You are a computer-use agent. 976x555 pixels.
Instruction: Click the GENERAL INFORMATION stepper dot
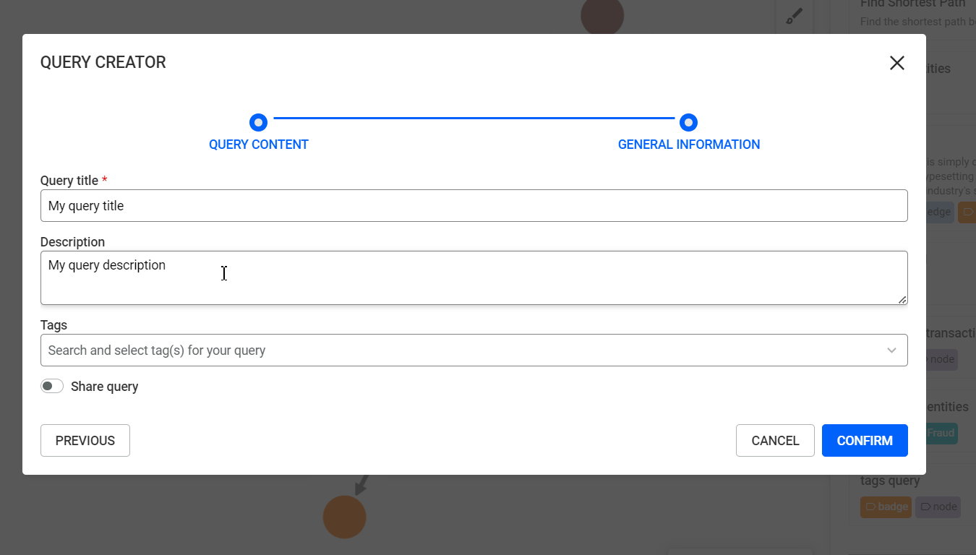pyautogui.click(x=688, y=122)
